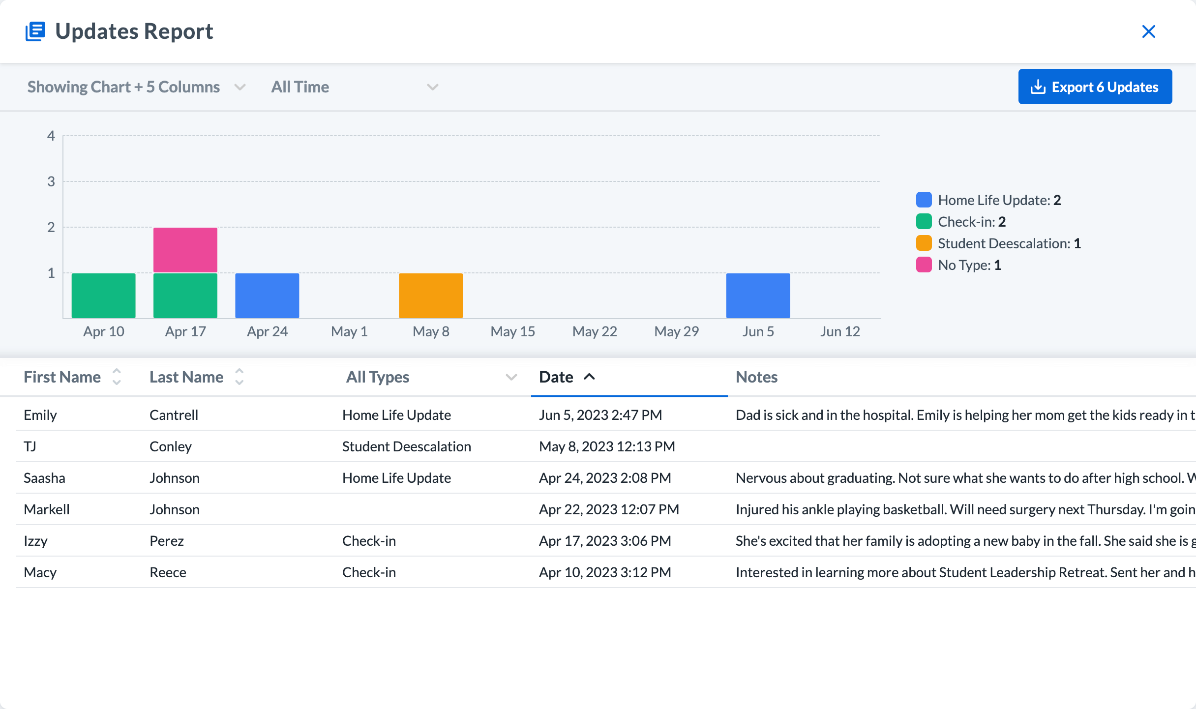The width and height of the screenshot is (1196, 709).
Task: Click the No Type legend swatch
Action: (924, 265)
